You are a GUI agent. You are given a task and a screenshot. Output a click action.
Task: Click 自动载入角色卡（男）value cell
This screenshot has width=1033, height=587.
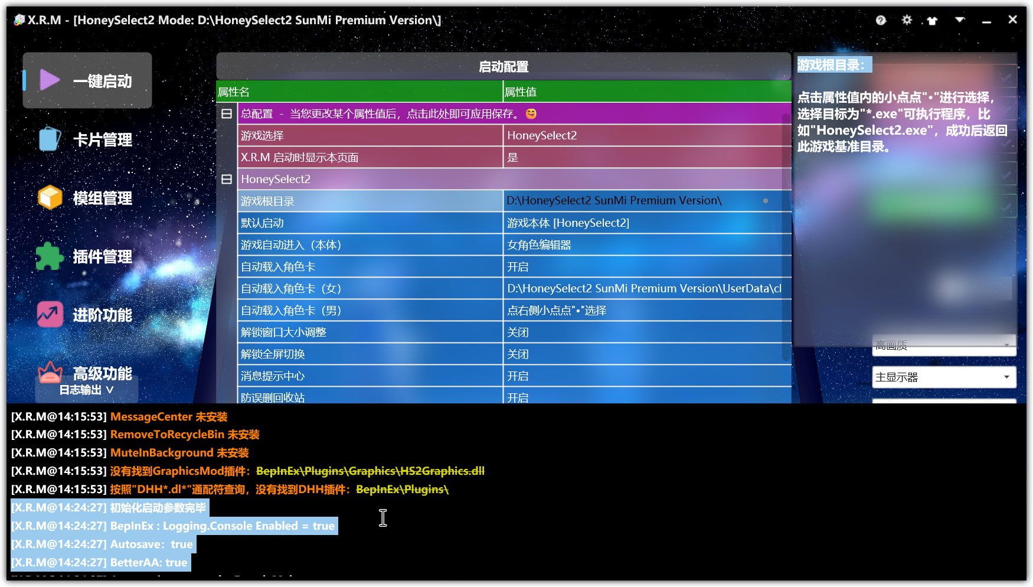pos(647,310)
